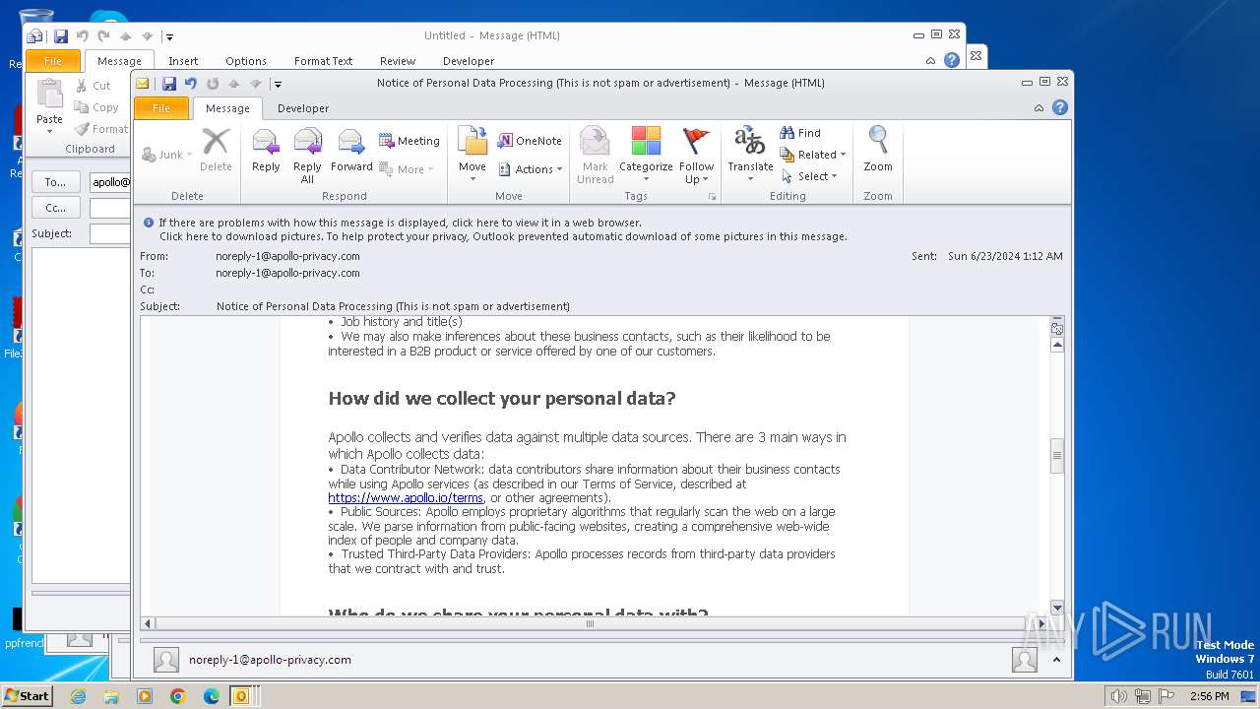Open the Categorize color menu
This screenshot has width=1260, height=709.
click(646, 155)
